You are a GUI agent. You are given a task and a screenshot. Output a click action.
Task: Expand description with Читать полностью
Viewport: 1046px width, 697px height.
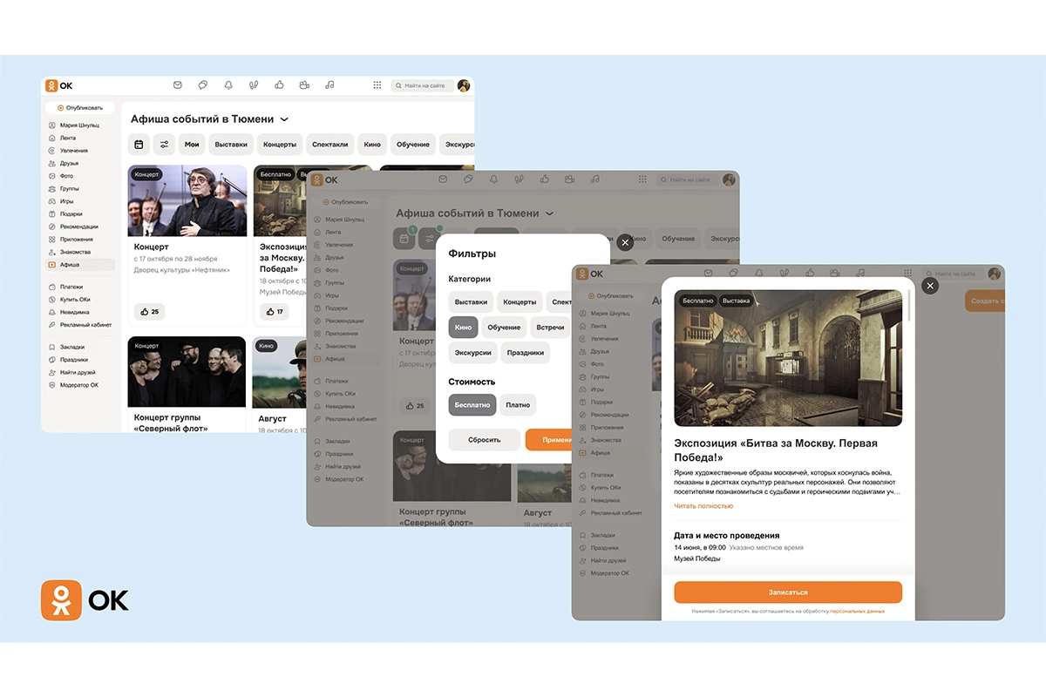click(x=703, y=506)
